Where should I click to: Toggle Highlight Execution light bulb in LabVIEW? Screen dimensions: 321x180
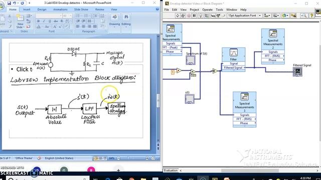(201, 15)
